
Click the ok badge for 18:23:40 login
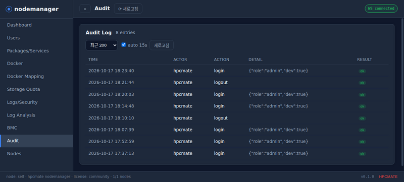pos(362,71)
